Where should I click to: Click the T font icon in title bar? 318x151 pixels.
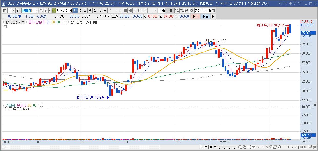pyautogui.click(x=295, y=3)
